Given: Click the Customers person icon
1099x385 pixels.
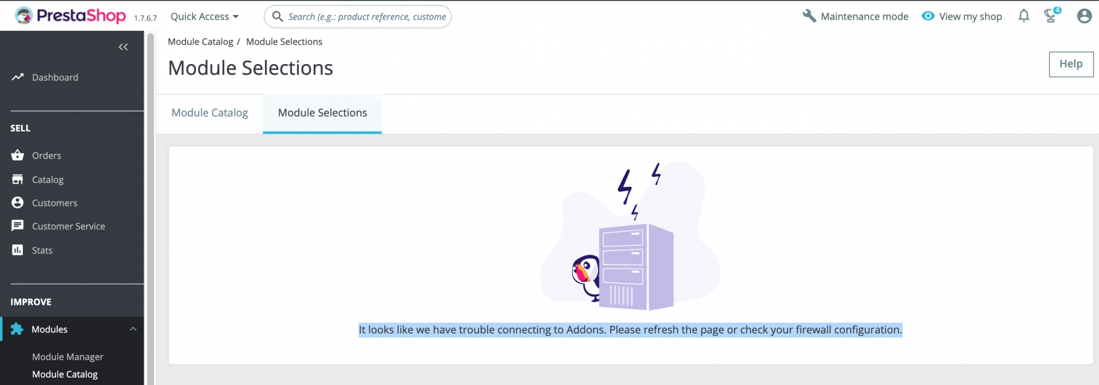Looking at the screenshot, I should click(18, 203).
